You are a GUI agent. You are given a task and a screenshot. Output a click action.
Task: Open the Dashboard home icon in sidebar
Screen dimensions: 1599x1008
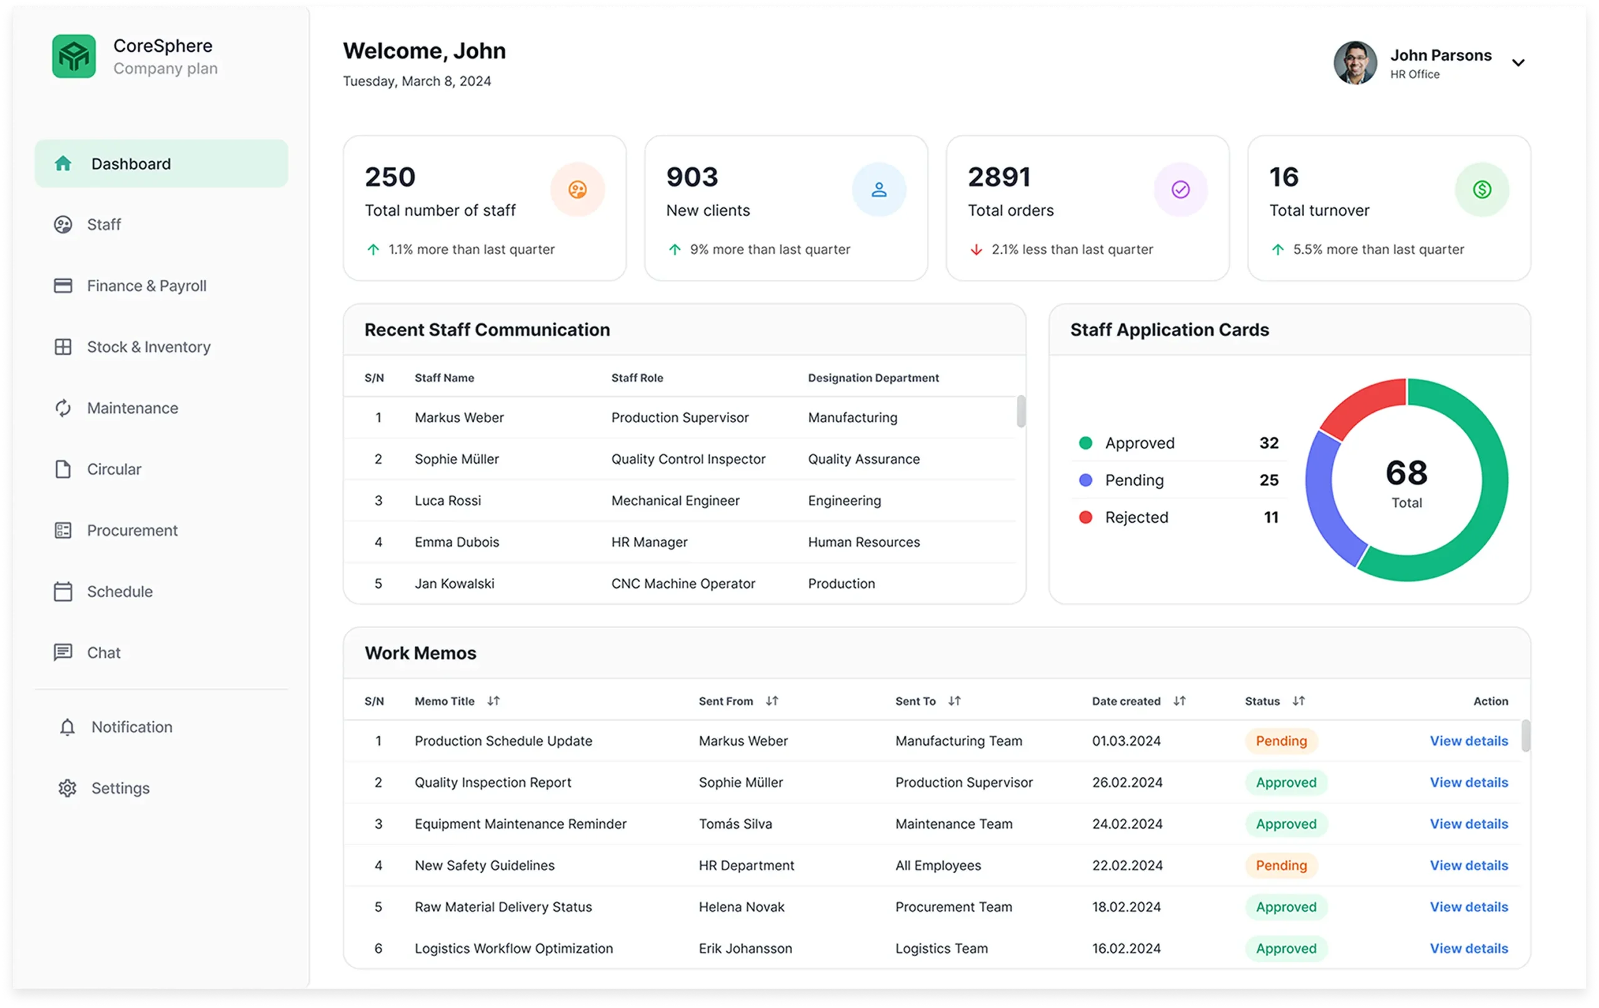pos(64,164)
